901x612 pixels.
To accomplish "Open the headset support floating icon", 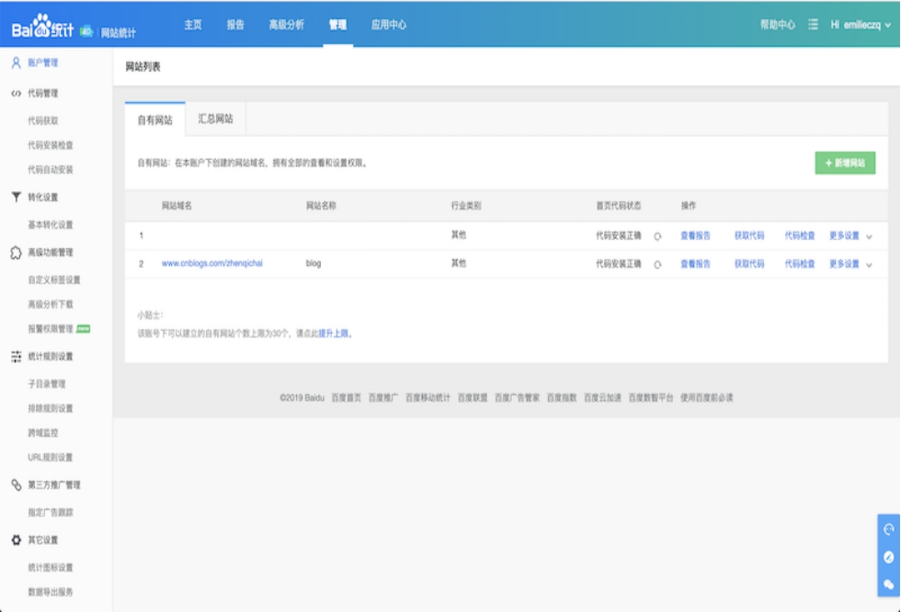I will (888, 529).
